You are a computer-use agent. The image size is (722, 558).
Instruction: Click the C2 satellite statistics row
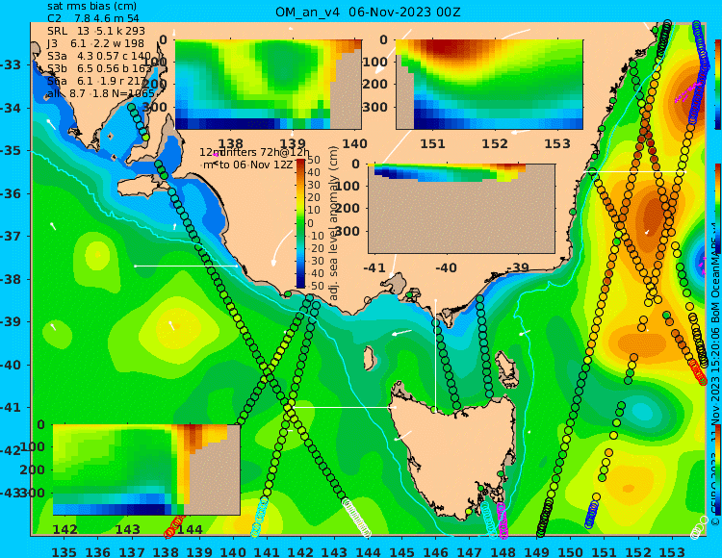point(93,18)
